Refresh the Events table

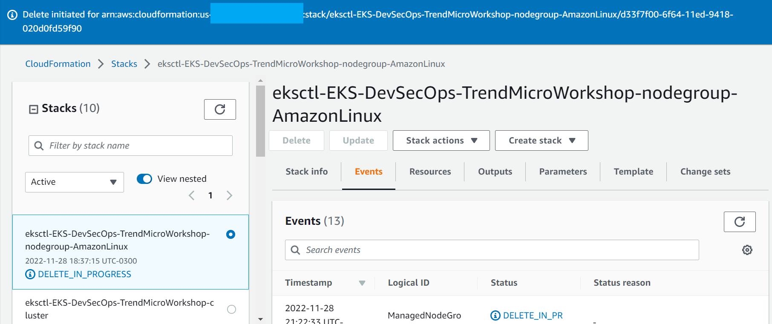740,222
